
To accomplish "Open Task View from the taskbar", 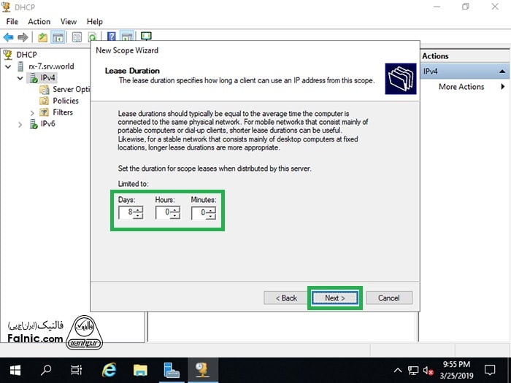I will [x=77, y=369].
